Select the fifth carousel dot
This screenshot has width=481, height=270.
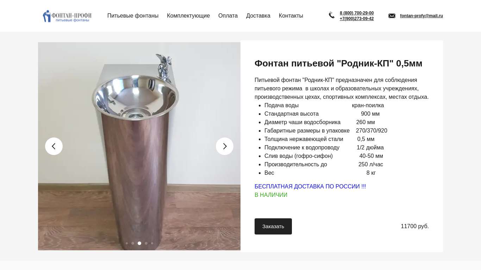pyautogui.click(x=152, y=243)
